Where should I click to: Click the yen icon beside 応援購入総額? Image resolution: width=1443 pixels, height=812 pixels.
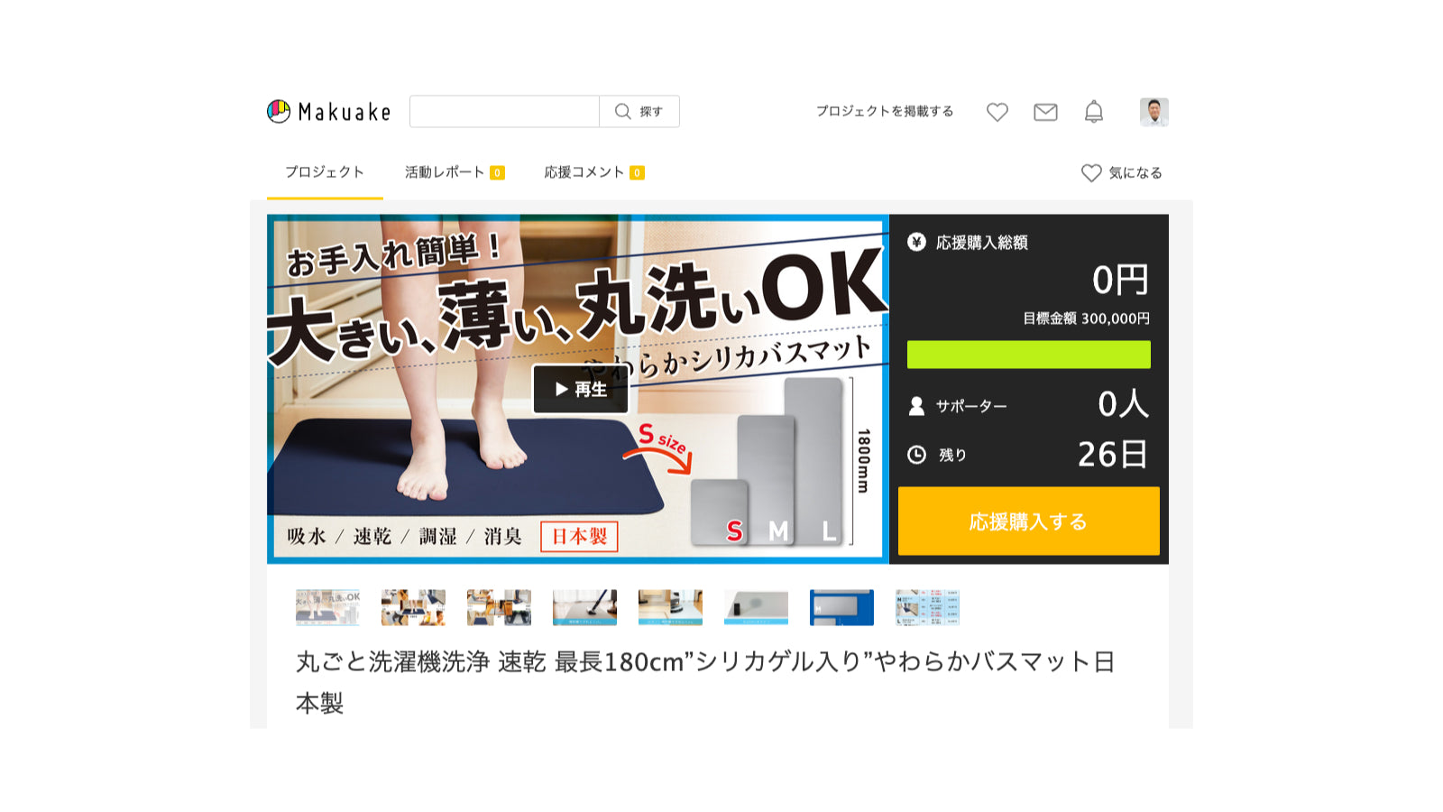916,242
